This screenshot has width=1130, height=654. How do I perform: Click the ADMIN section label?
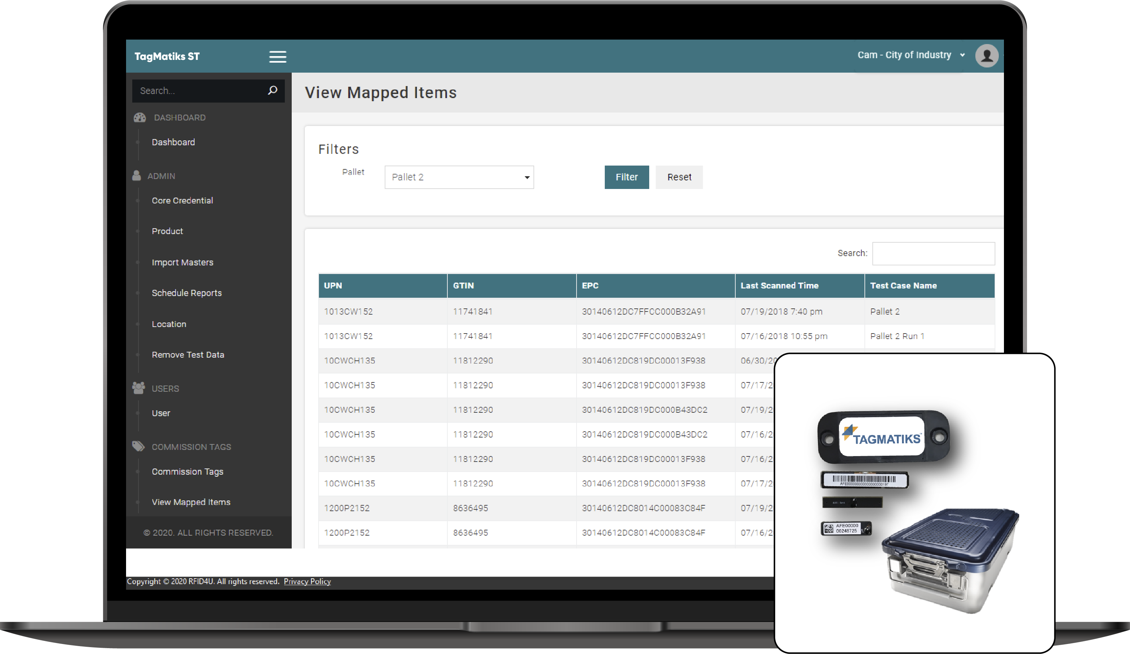(x=161, y=176)
